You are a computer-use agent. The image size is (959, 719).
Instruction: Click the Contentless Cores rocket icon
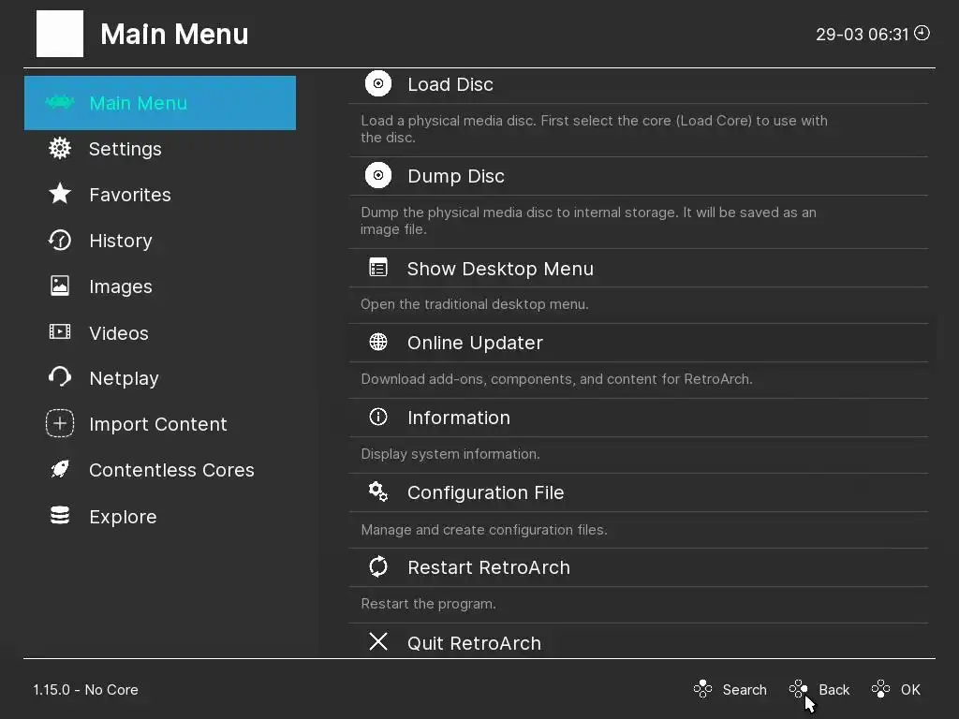(x=60, y=469)
